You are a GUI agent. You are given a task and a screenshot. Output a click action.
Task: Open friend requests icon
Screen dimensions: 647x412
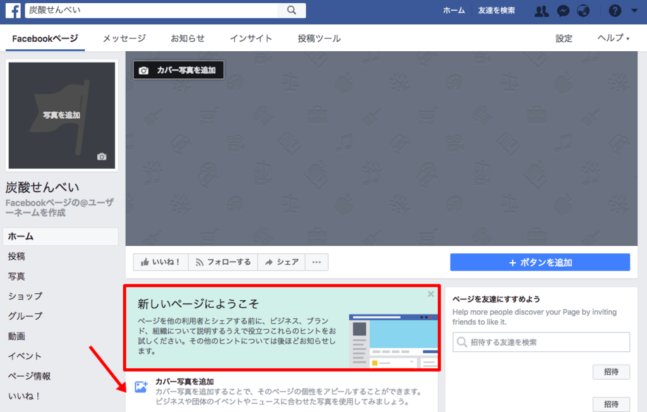click(x=541, y=11)
